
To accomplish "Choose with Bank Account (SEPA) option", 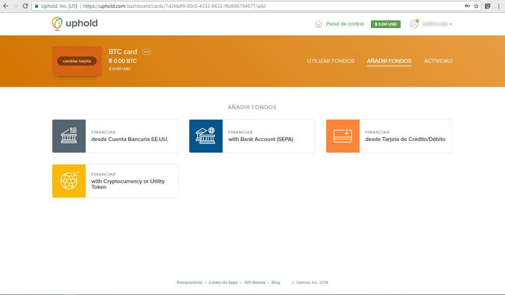I will [252, 136].
